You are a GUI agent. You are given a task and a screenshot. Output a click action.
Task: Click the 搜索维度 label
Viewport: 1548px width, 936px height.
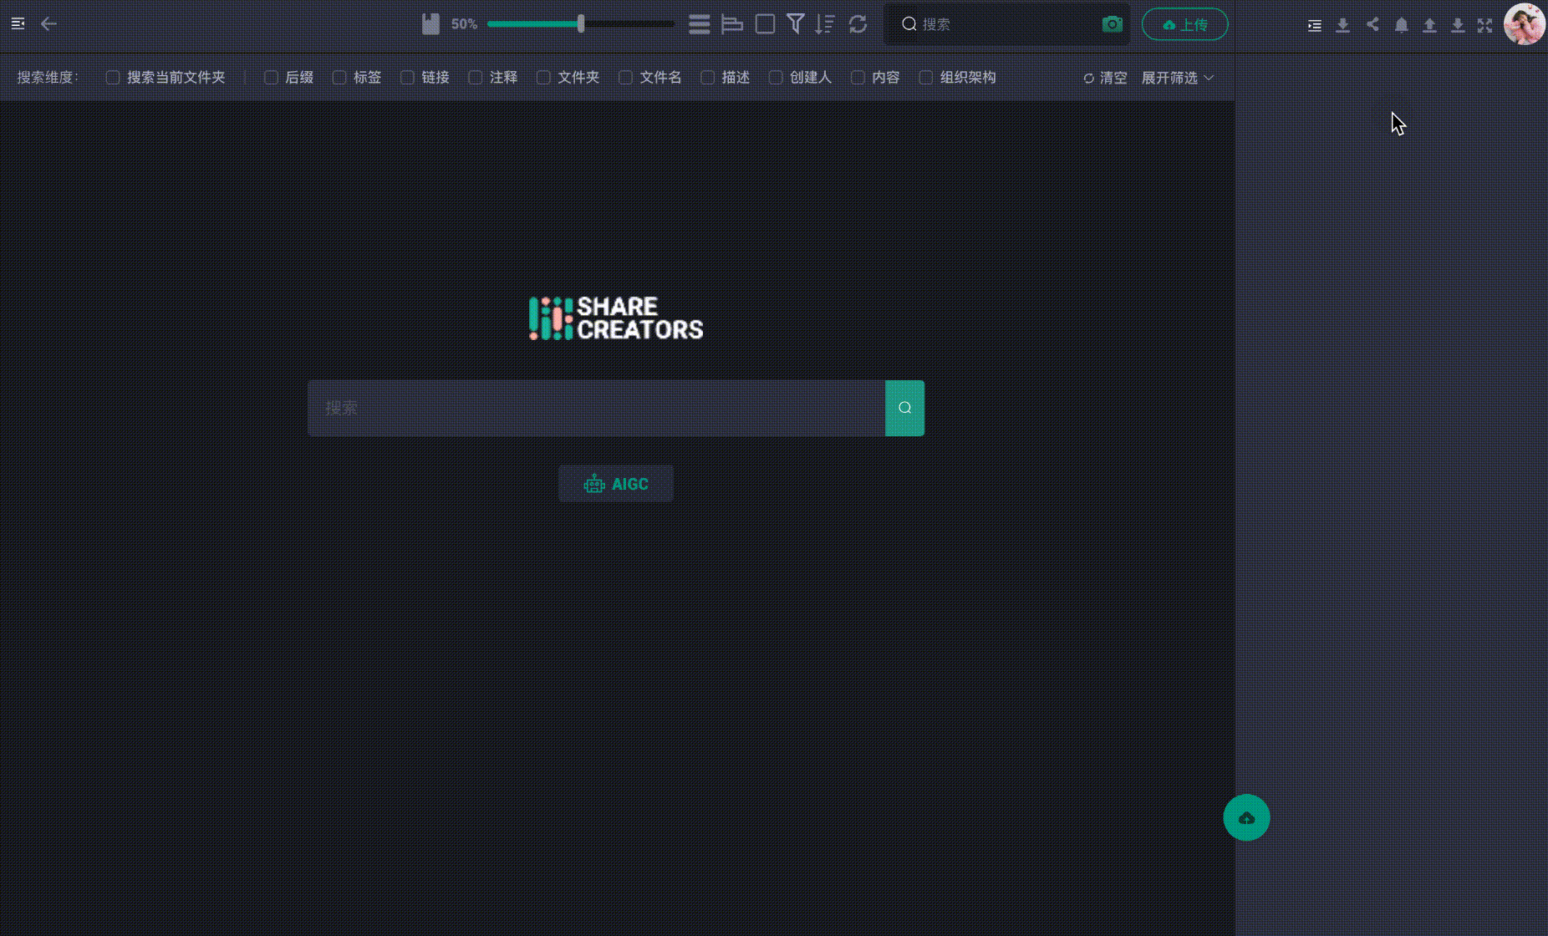(x=48, y=77)
